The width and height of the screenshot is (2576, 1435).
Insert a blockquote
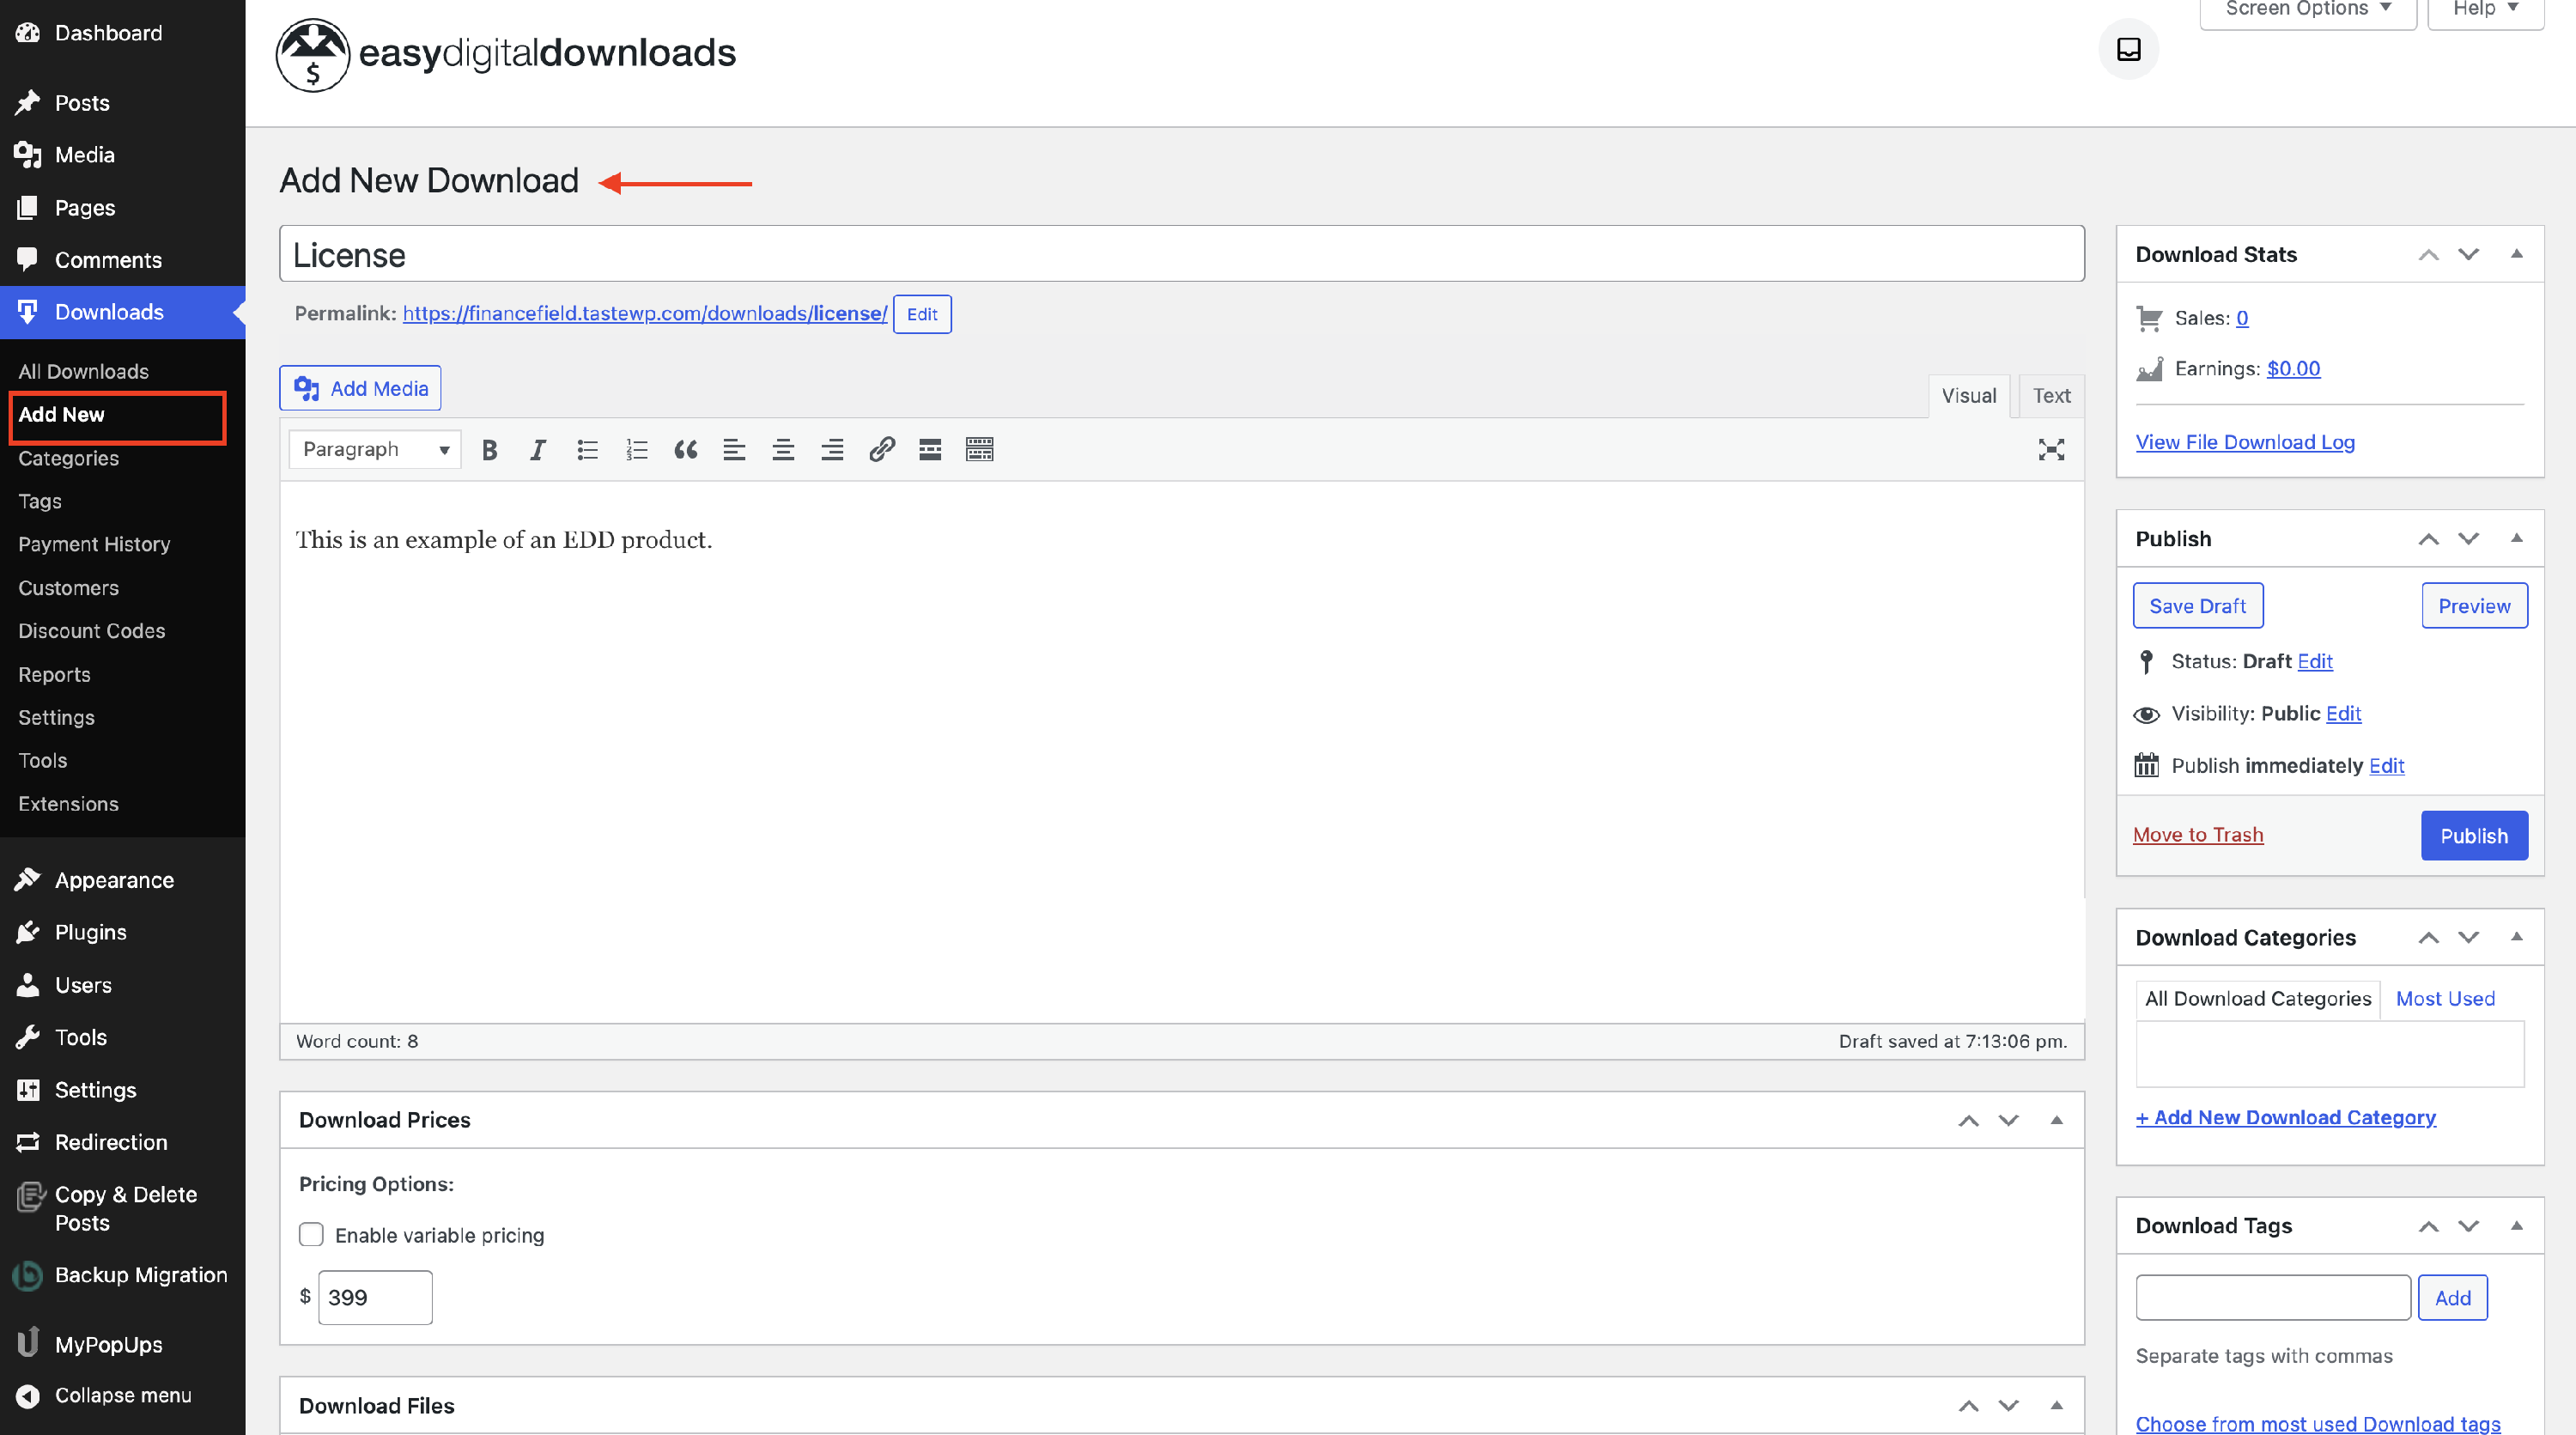click(x=685, y=450)
